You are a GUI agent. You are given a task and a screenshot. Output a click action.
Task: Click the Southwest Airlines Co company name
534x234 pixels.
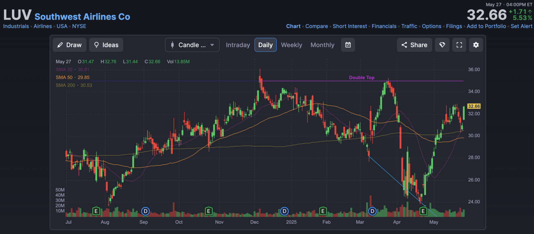[x=82, y=17]
